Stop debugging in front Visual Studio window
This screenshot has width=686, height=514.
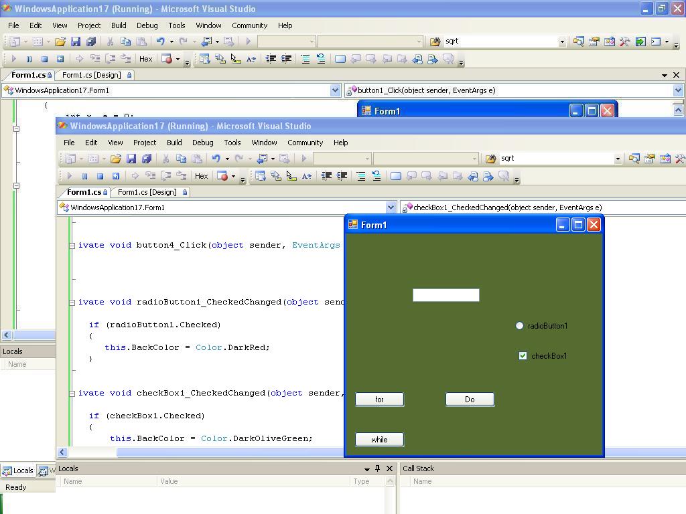(x=100, y=176)
